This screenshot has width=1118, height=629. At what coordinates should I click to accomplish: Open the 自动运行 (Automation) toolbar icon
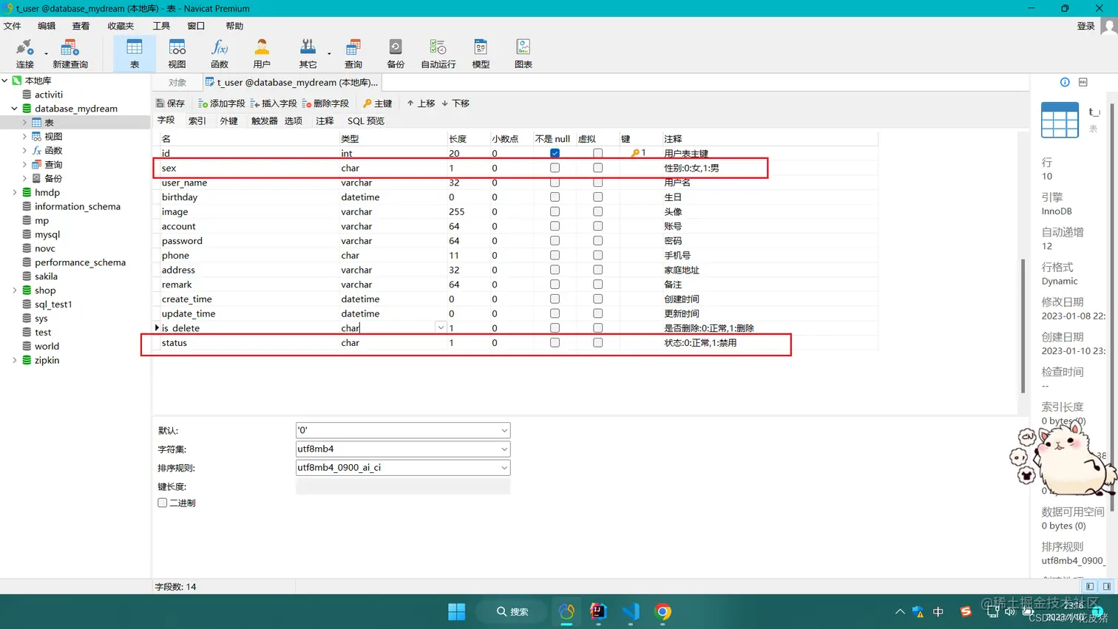(438, 54)
